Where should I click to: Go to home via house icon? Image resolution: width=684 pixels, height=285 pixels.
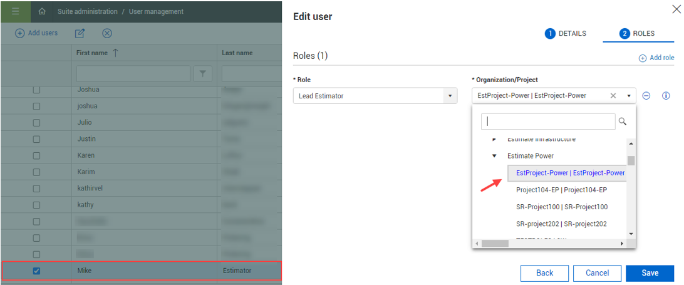tap(43, 12)
